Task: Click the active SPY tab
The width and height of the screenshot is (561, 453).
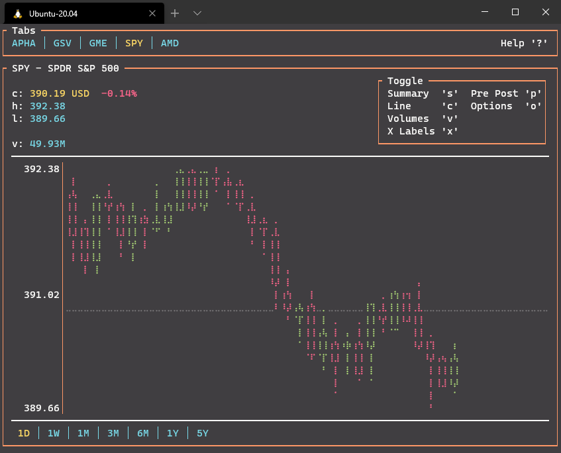Action: pyautogui.click(x=134, y=43)
